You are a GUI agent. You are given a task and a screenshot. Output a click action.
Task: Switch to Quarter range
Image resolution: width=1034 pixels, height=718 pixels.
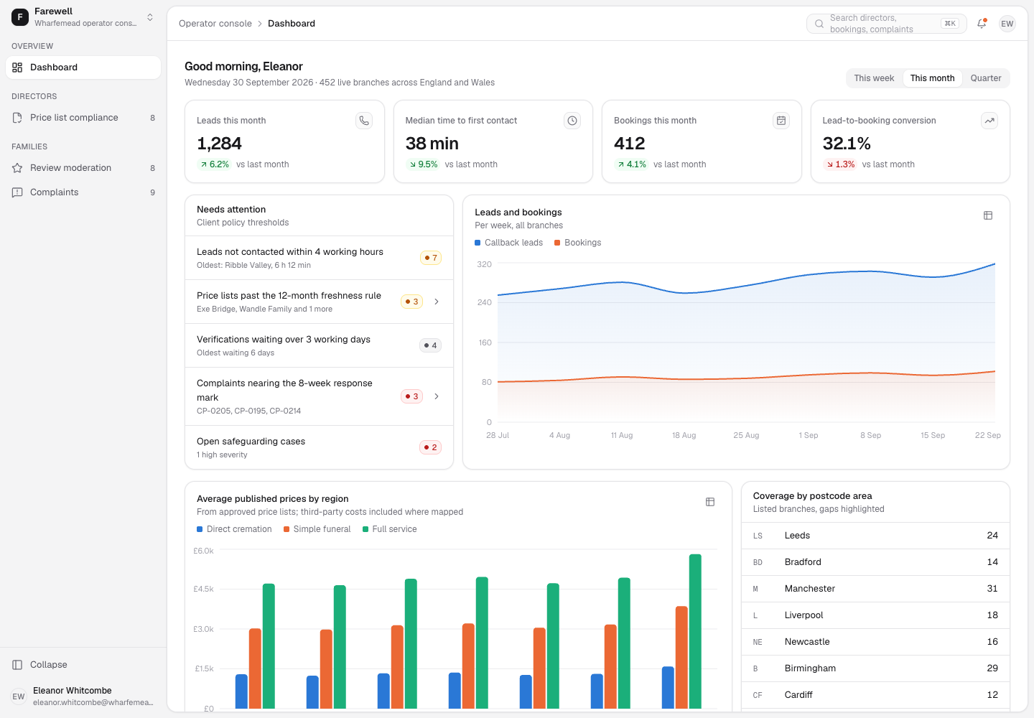click(x=986, y=78)
